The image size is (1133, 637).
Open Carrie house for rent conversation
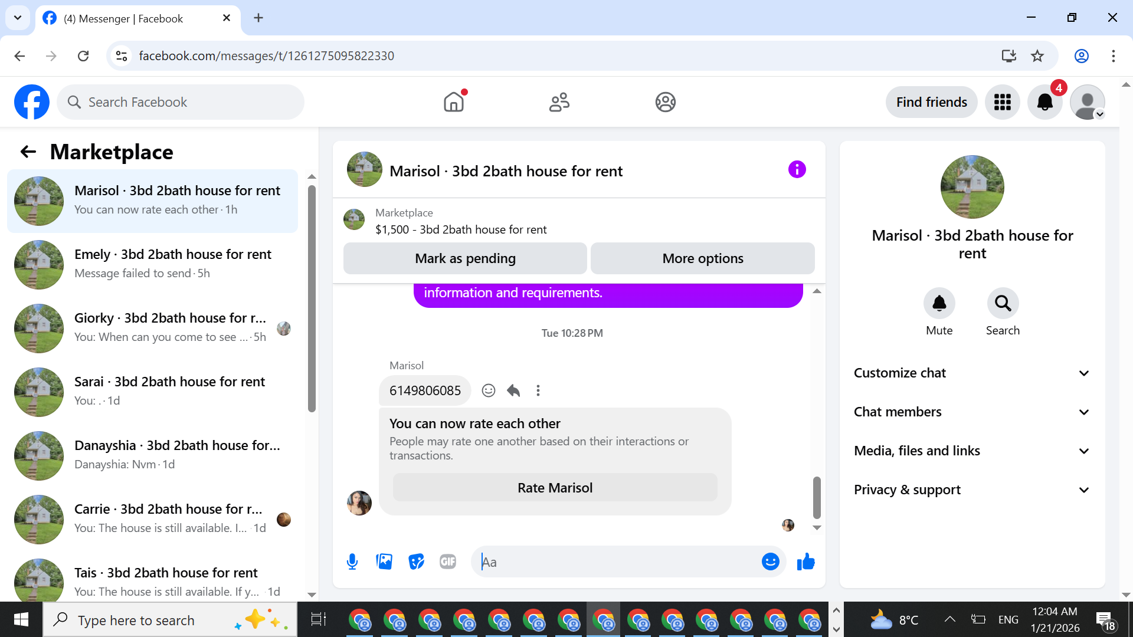point(152,520)
